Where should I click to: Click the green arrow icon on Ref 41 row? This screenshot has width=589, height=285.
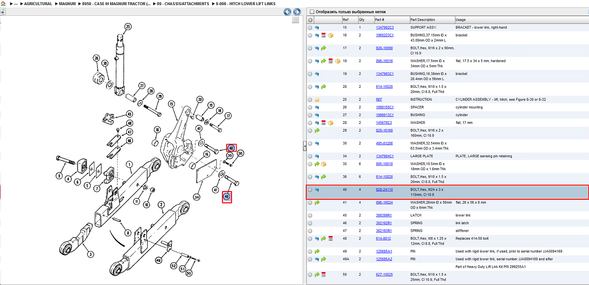(x=317, y=203)
